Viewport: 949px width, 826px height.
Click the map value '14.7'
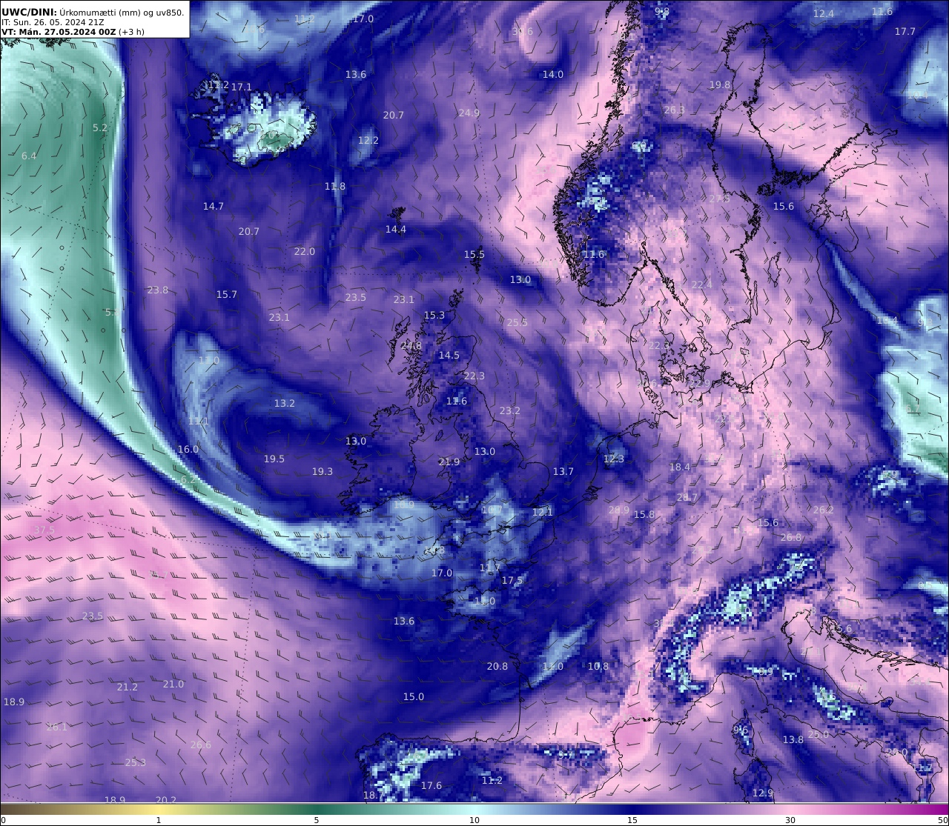(214, 206)
